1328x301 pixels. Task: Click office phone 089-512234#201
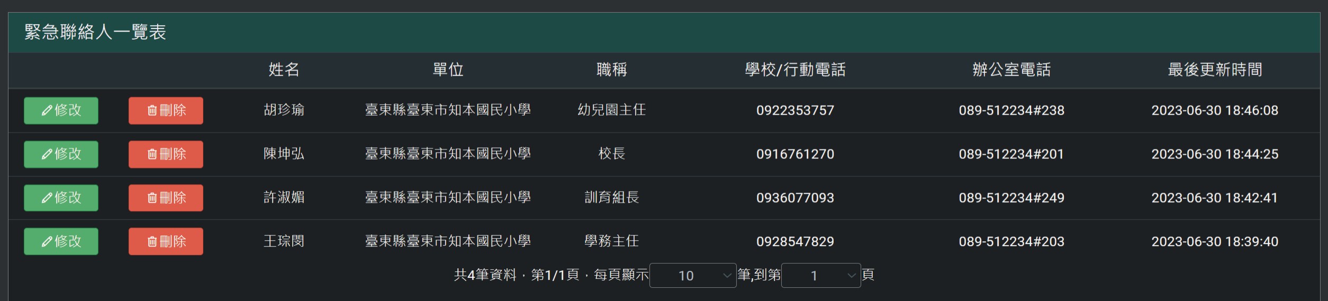pos(1011,154)
